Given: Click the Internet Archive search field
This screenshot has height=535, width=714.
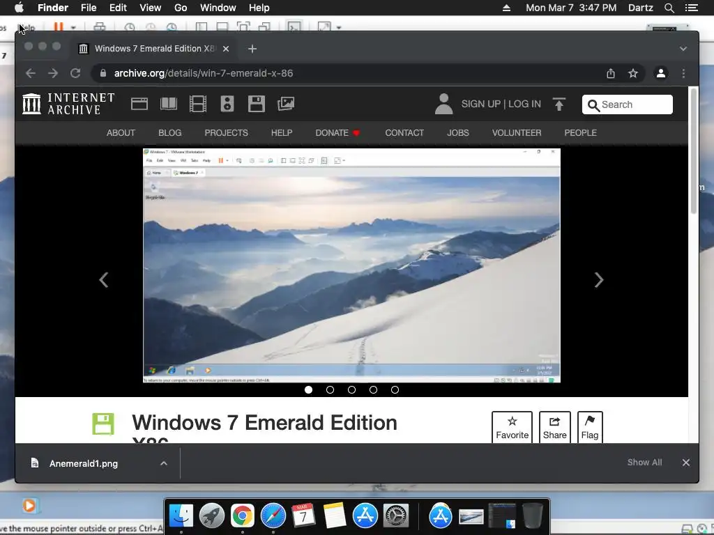Looking at the screenshot, I should coord(627,104).
